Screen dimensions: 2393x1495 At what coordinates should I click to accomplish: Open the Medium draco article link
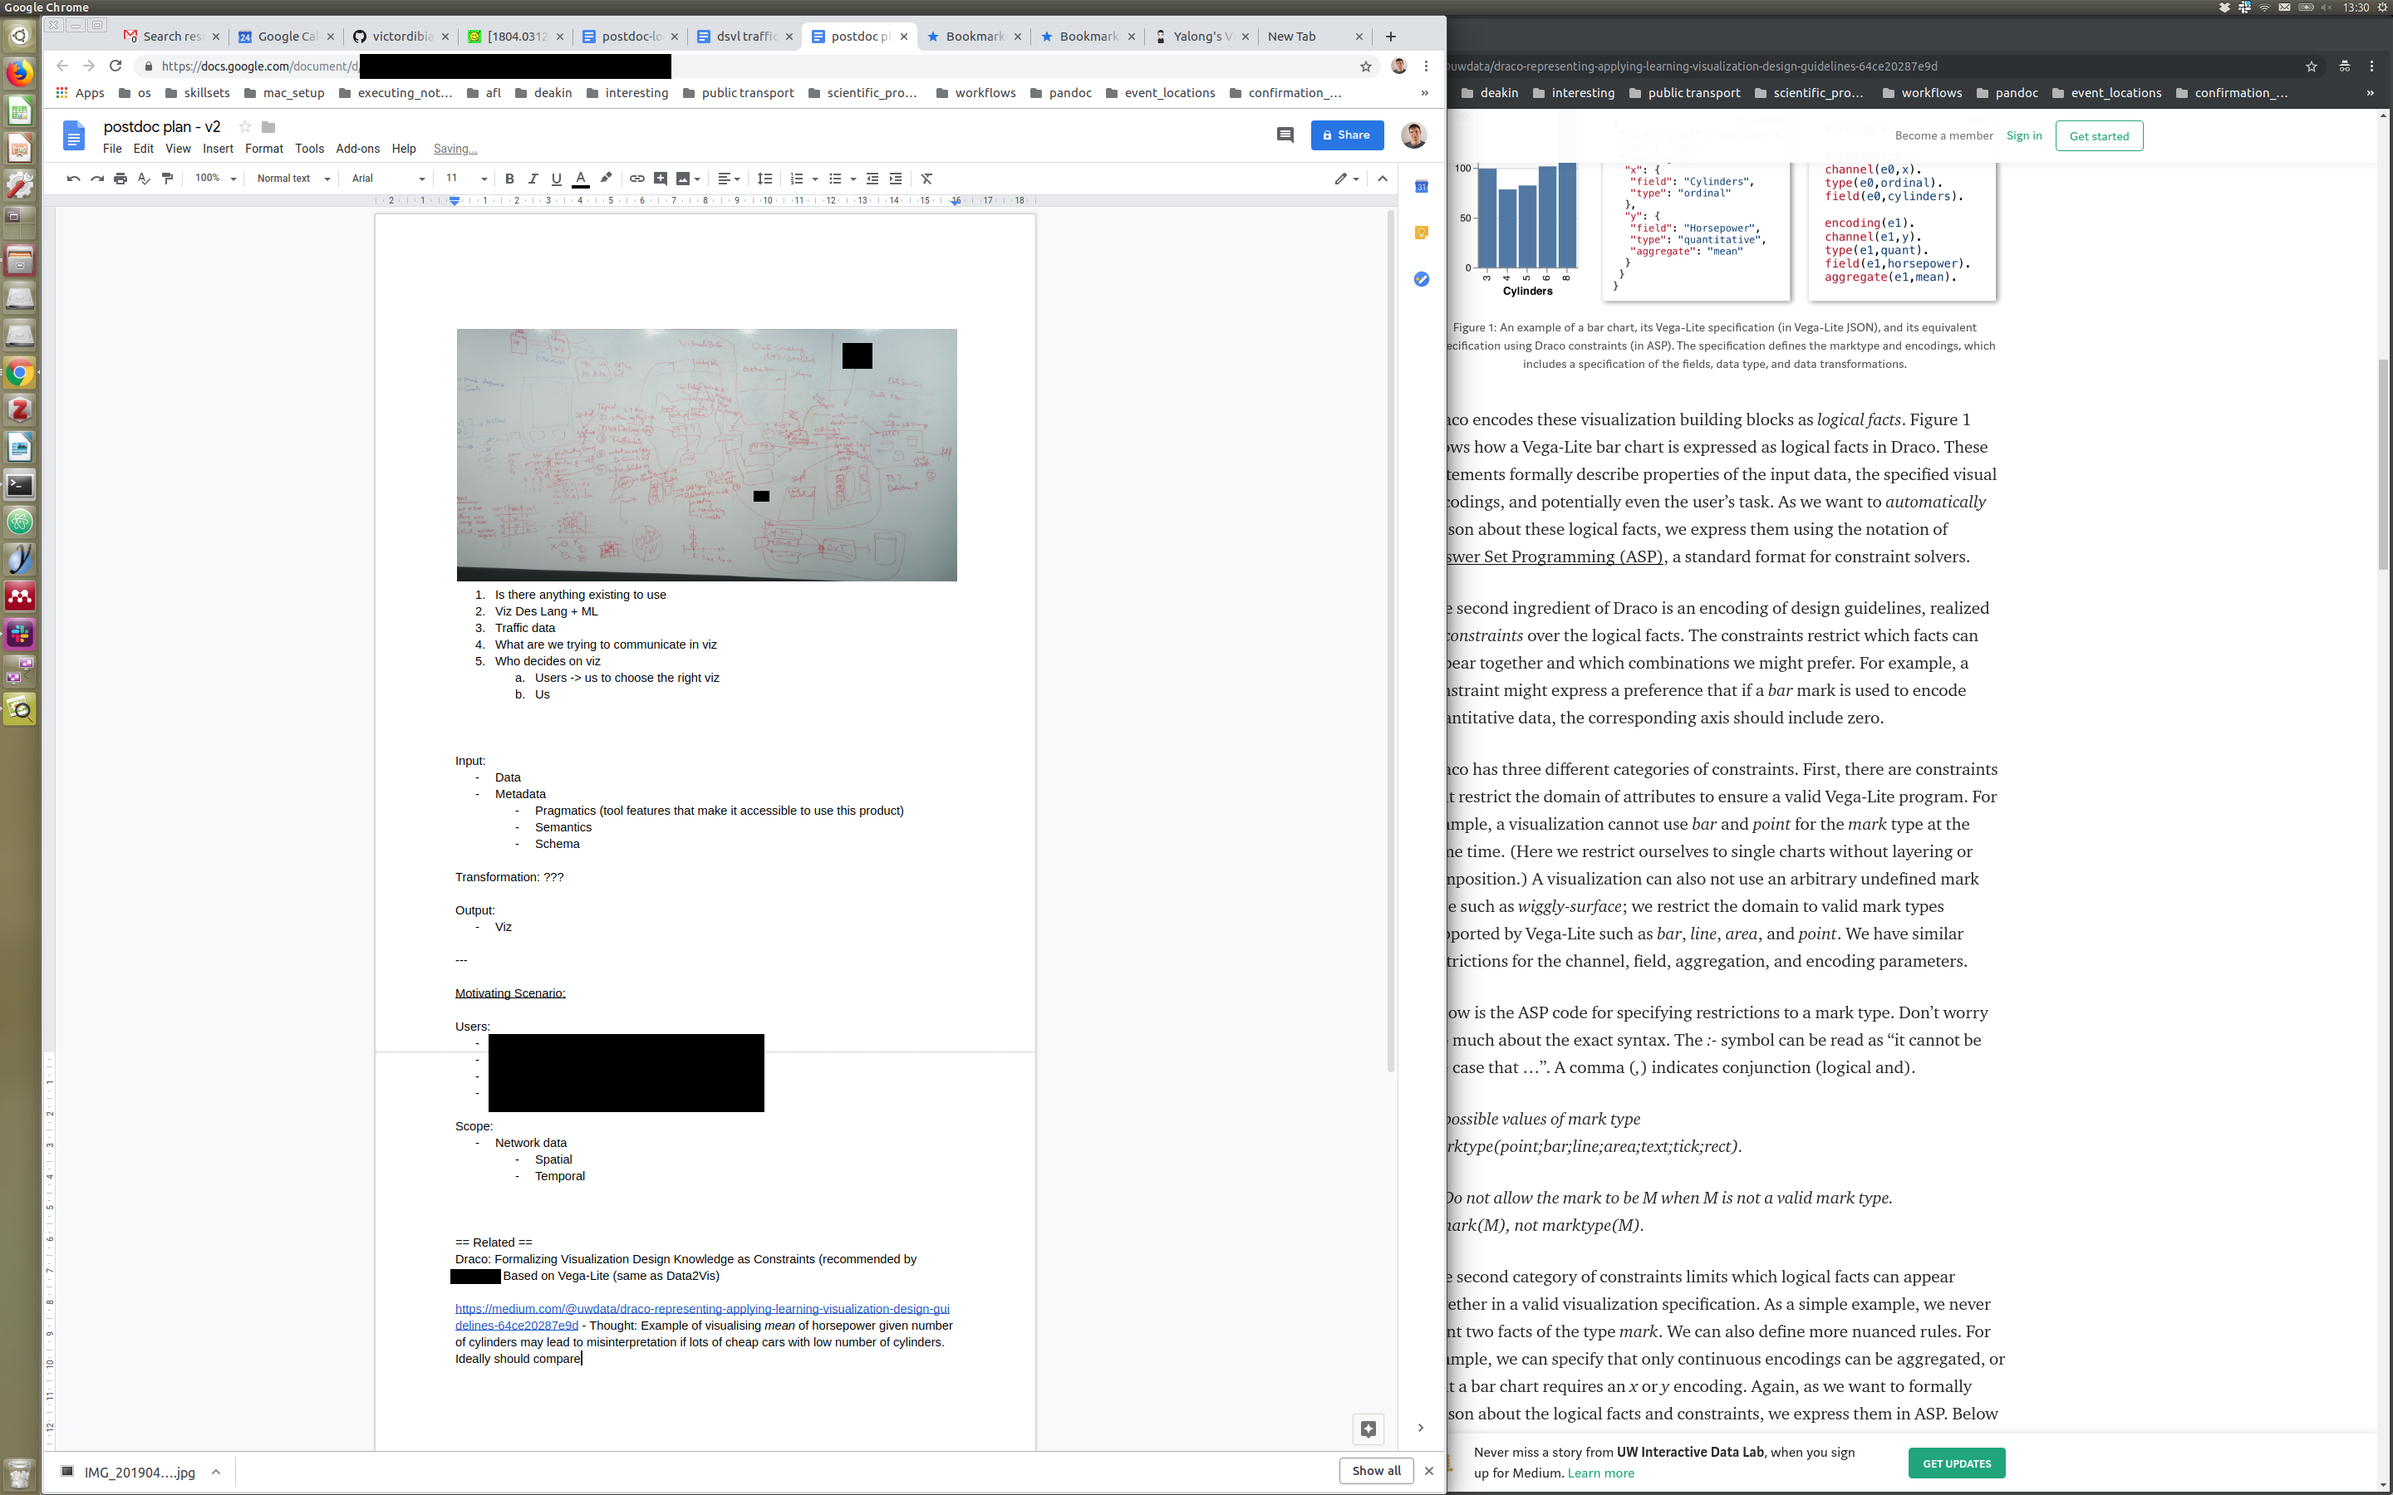(x=701, y=1309)
